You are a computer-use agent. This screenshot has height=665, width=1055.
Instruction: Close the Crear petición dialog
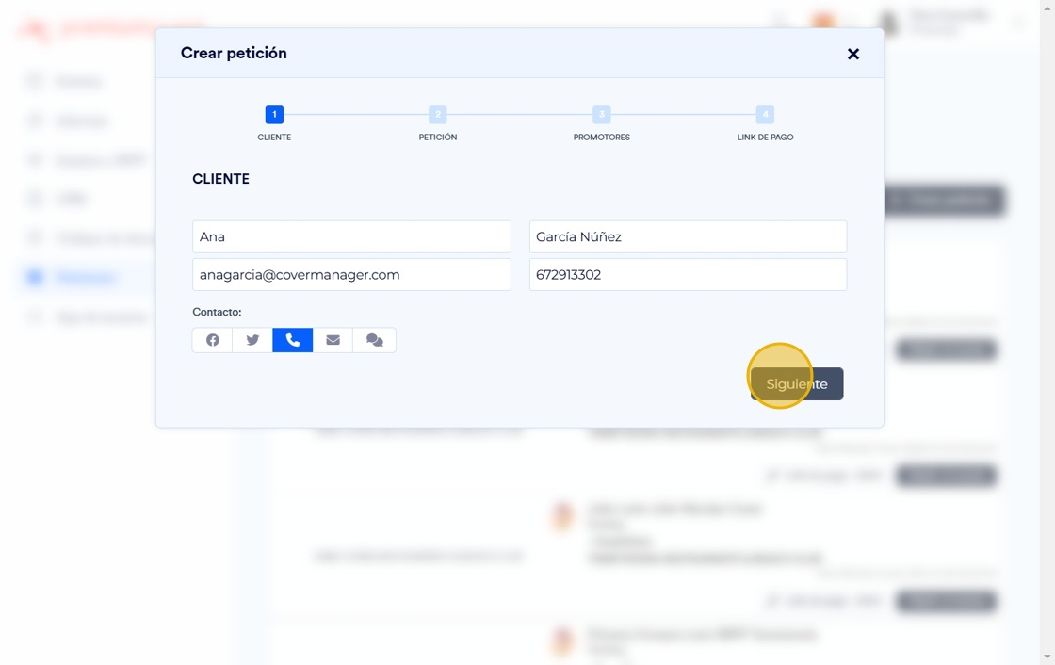(x=853, y=55)
